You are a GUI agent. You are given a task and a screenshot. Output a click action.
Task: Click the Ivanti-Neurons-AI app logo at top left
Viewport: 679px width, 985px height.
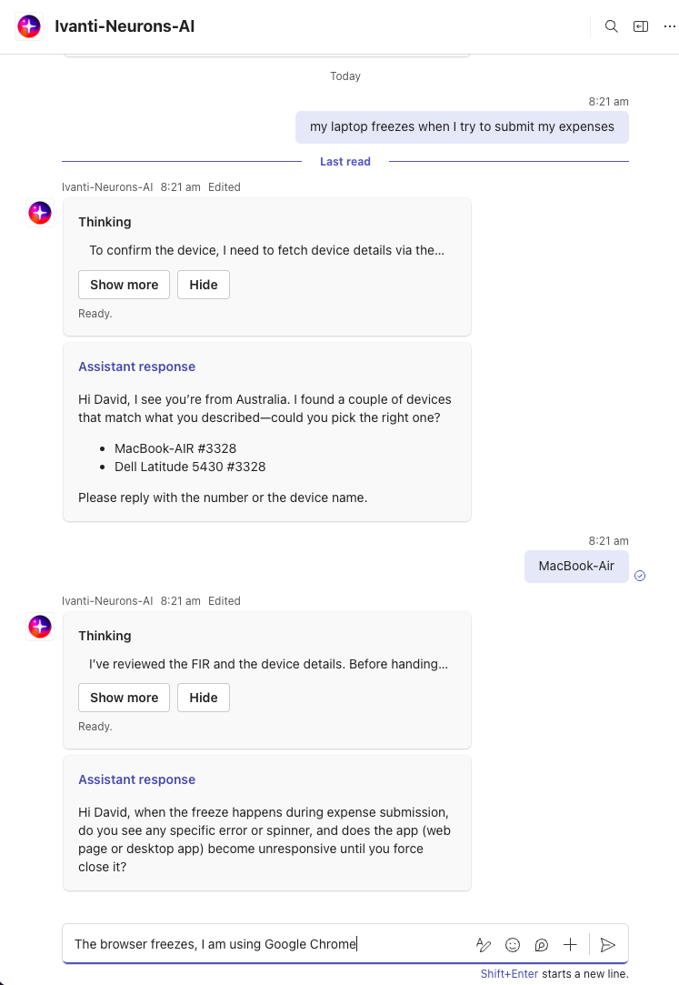coord(29,26)
